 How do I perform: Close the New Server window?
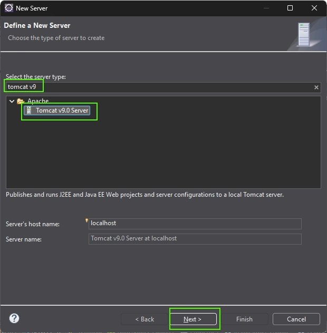click(x=314, y=8)
